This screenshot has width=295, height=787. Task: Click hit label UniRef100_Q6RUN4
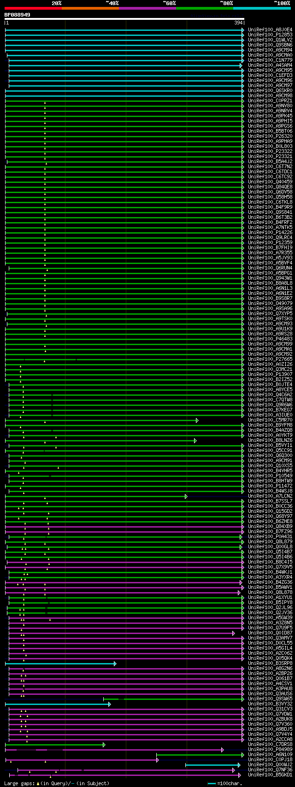(270, 268)
